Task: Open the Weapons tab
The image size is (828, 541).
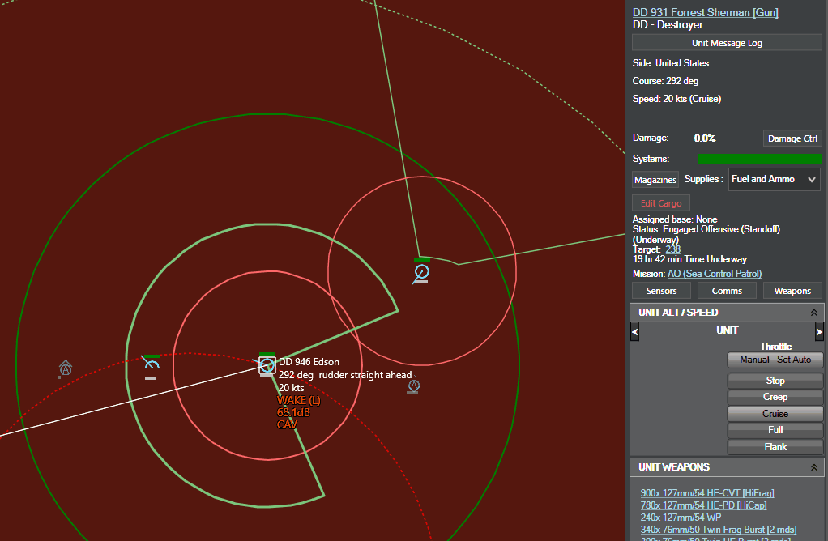Action: (x=792, y=291)
